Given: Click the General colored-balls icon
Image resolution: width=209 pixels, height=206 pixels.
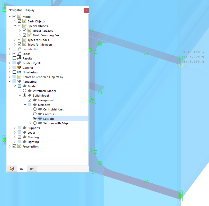Looking at the screenshot, I should point(19,67).
